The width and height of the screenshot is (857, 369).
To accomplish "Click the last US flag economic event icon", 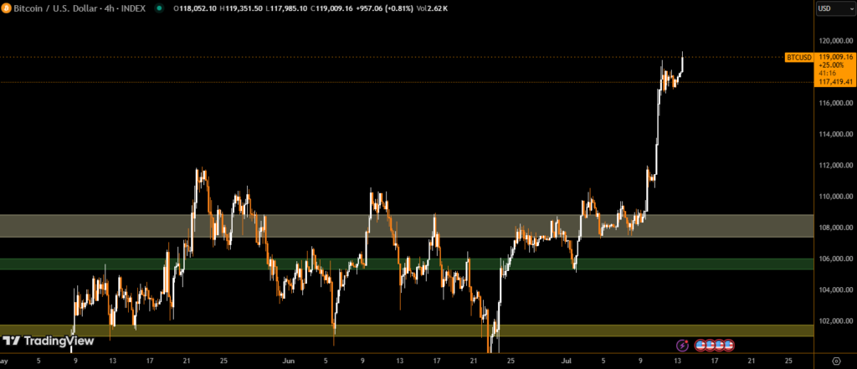I will coord(729,345).
